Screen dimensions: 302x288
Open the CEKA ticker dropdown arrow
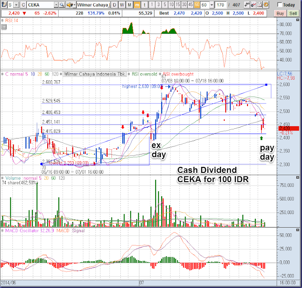pos(56,5)
